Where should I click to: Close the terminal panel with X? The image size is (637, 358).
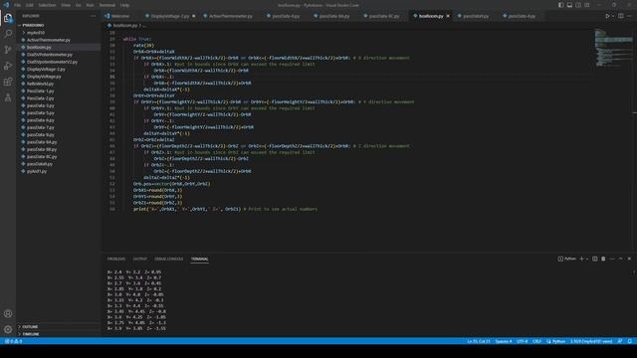pos(629,259)
